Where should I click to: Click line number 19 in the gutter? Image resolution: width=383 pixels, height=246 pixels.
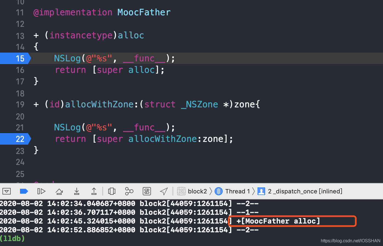20,105
